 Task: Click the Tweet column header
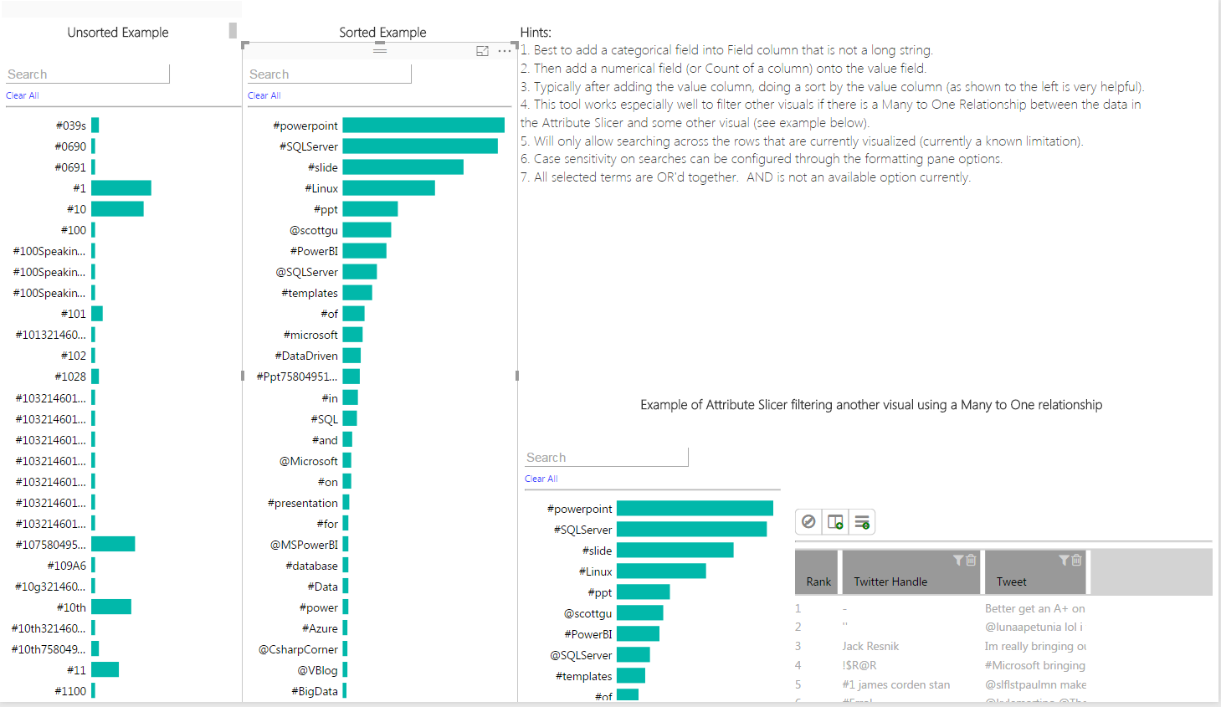click(x=1035, y=572)
